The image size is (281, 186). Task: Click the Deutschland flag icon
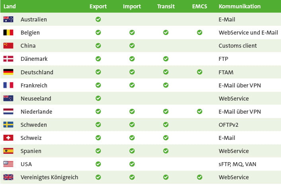[x=8, y=72]
